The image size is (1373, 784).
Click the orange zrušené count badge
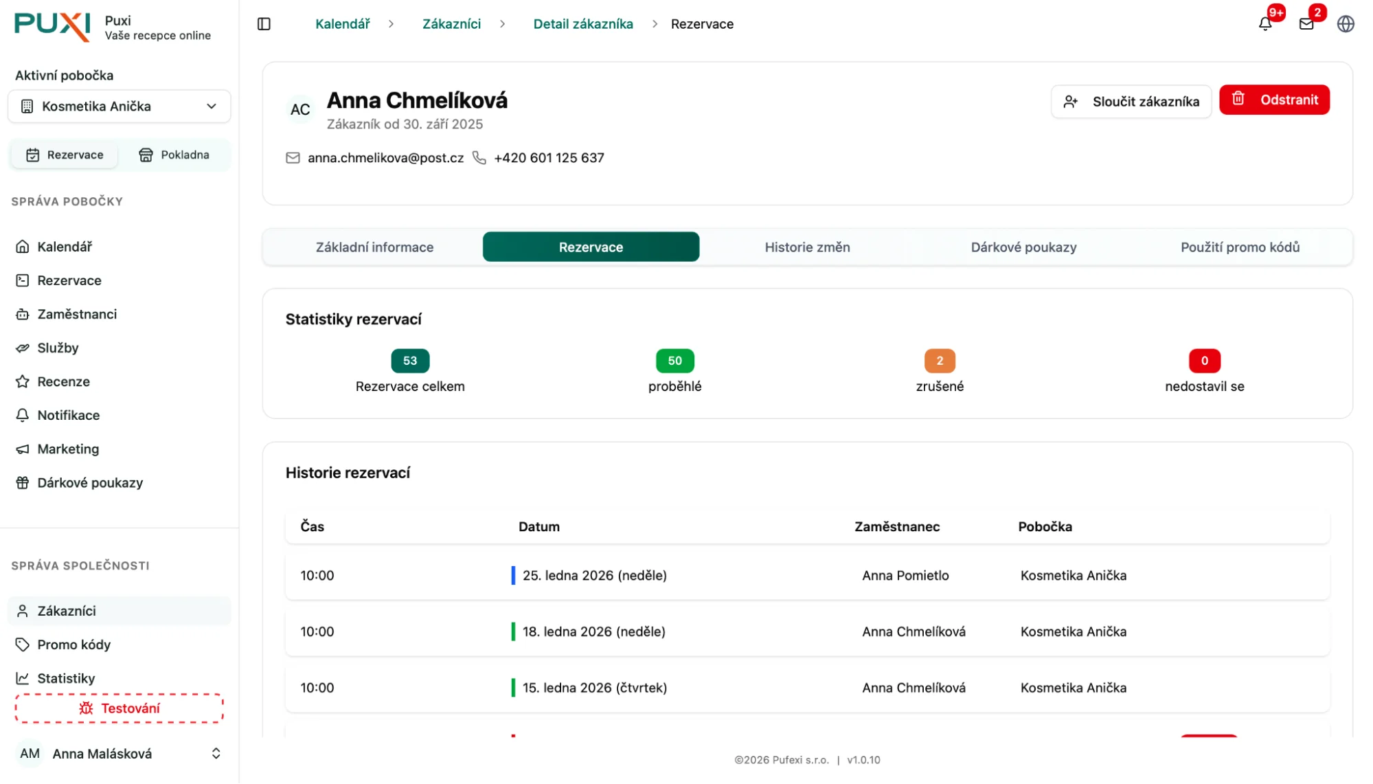pyautogui.click(x=939, y=361)
